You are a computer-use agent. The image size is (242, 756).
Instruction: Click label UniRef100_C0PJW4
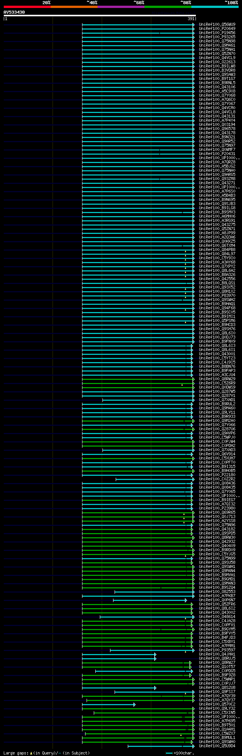tap(217, 441)
